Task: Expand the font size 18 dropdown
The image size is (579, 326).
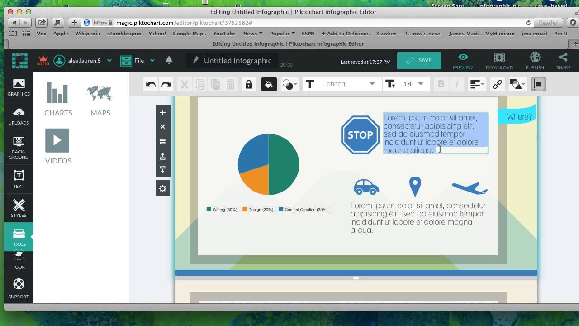Action: 420,84
